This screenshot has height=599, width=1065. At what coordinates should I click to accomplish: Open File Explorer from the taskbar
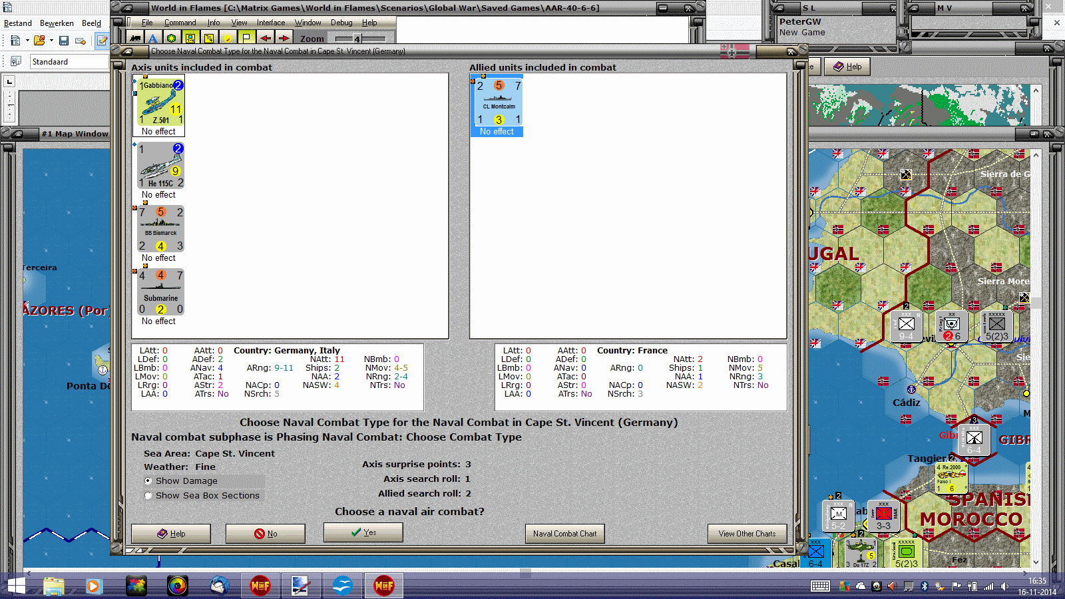pos(54,586)
